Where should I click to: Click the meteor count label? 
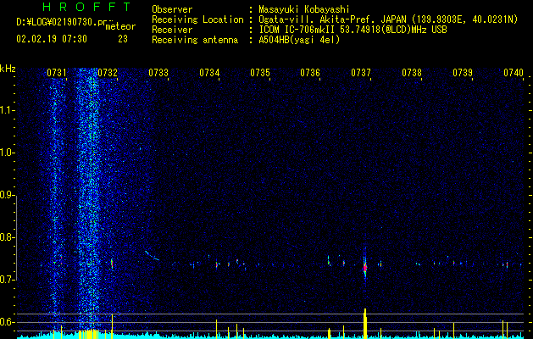pyautogui.click(x=120, y=26)
